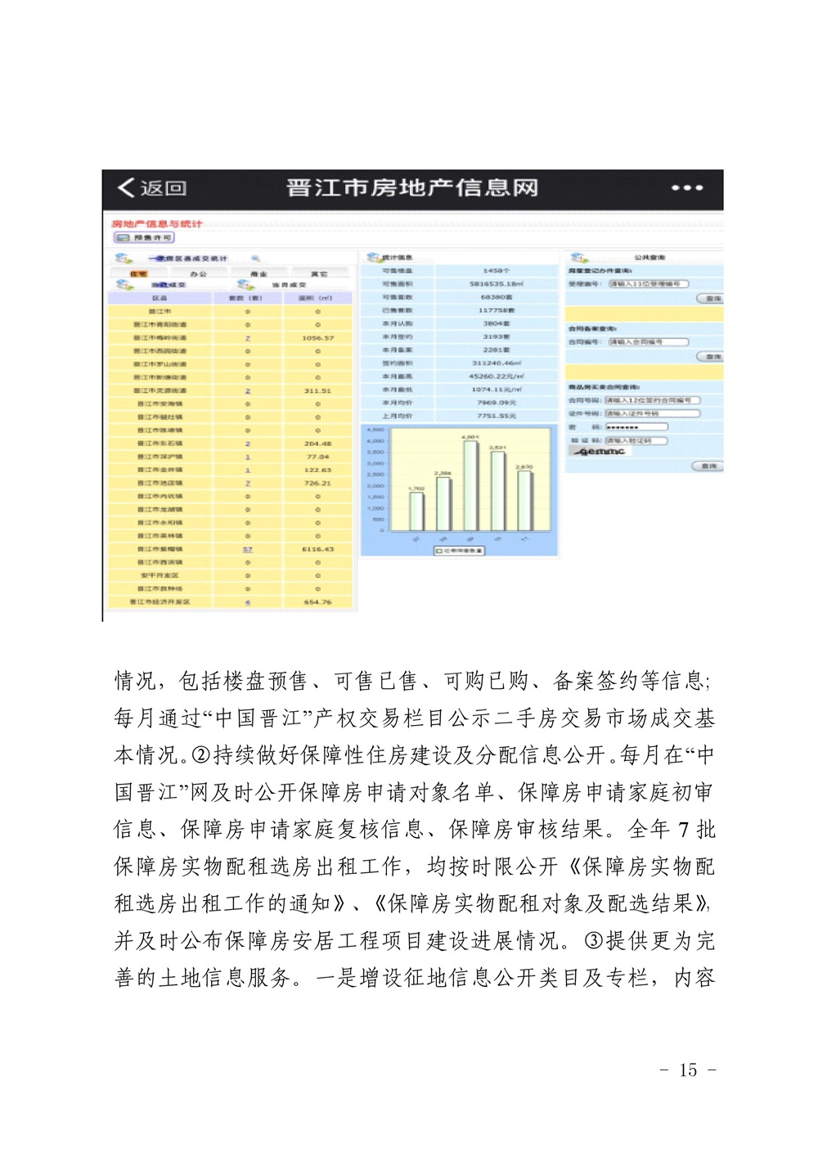Click the 受理编号 input field

point(648,284)
